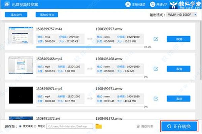This screenshot has height=134, width=202.
Task: Click the 开通VIP shopping cart icon
Action: tap(153, 4)
